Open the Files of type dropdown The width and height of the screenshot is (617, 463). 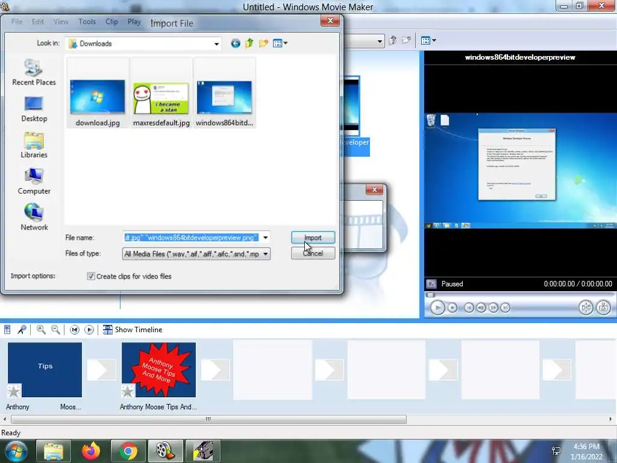point(266,254)
